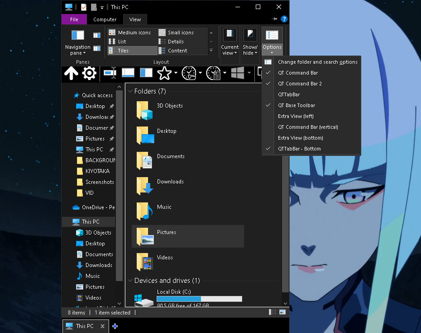Click new folder icon in title bar

click(94, 7)
